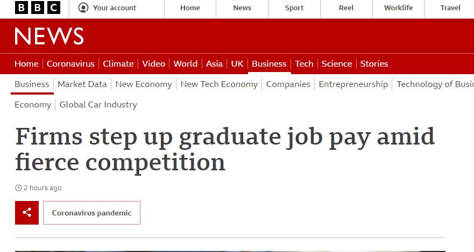Screen dimensions: 474x252
Task: Open the Sport tab in top navigation
Action: [x=294, y=8]
